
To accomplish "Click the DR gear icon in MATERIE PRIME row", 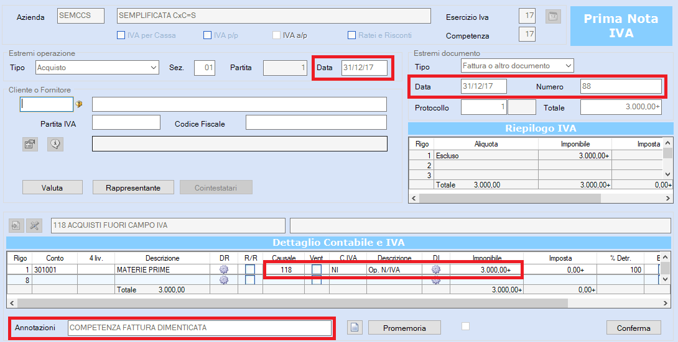I will tap(223, 269).
